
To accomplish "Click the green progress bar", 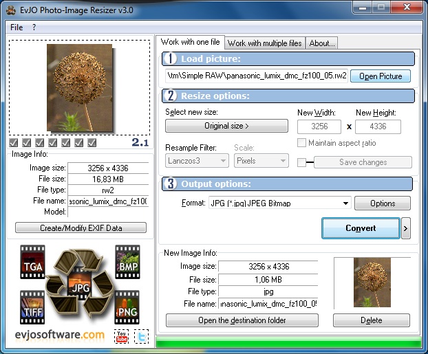I will pos(288,342).
